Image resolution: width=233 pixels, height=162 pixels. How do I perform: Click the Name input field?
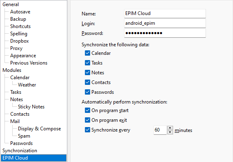165,13
